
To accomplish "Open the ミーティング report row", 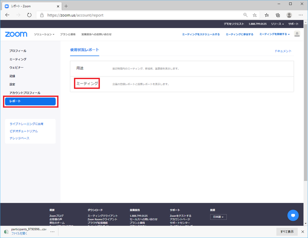I will [x=87, y=84].
